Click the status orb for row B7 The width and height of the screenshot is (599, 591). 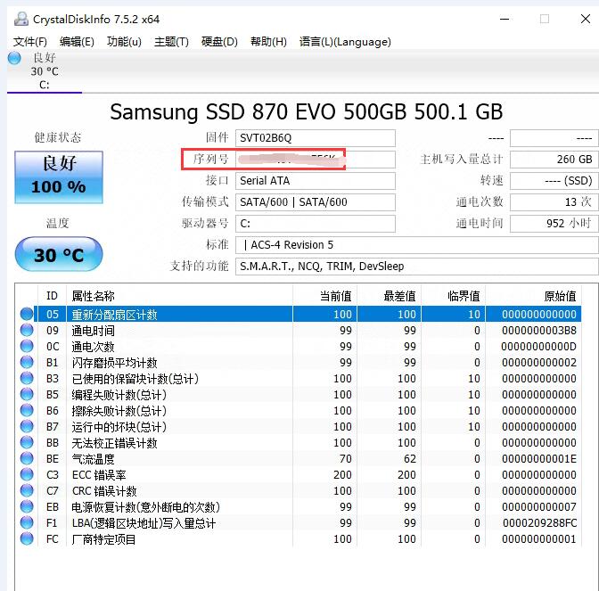27,426
